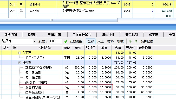Open the 超高费 tab
176x99 pixels.
click(153, 35)
